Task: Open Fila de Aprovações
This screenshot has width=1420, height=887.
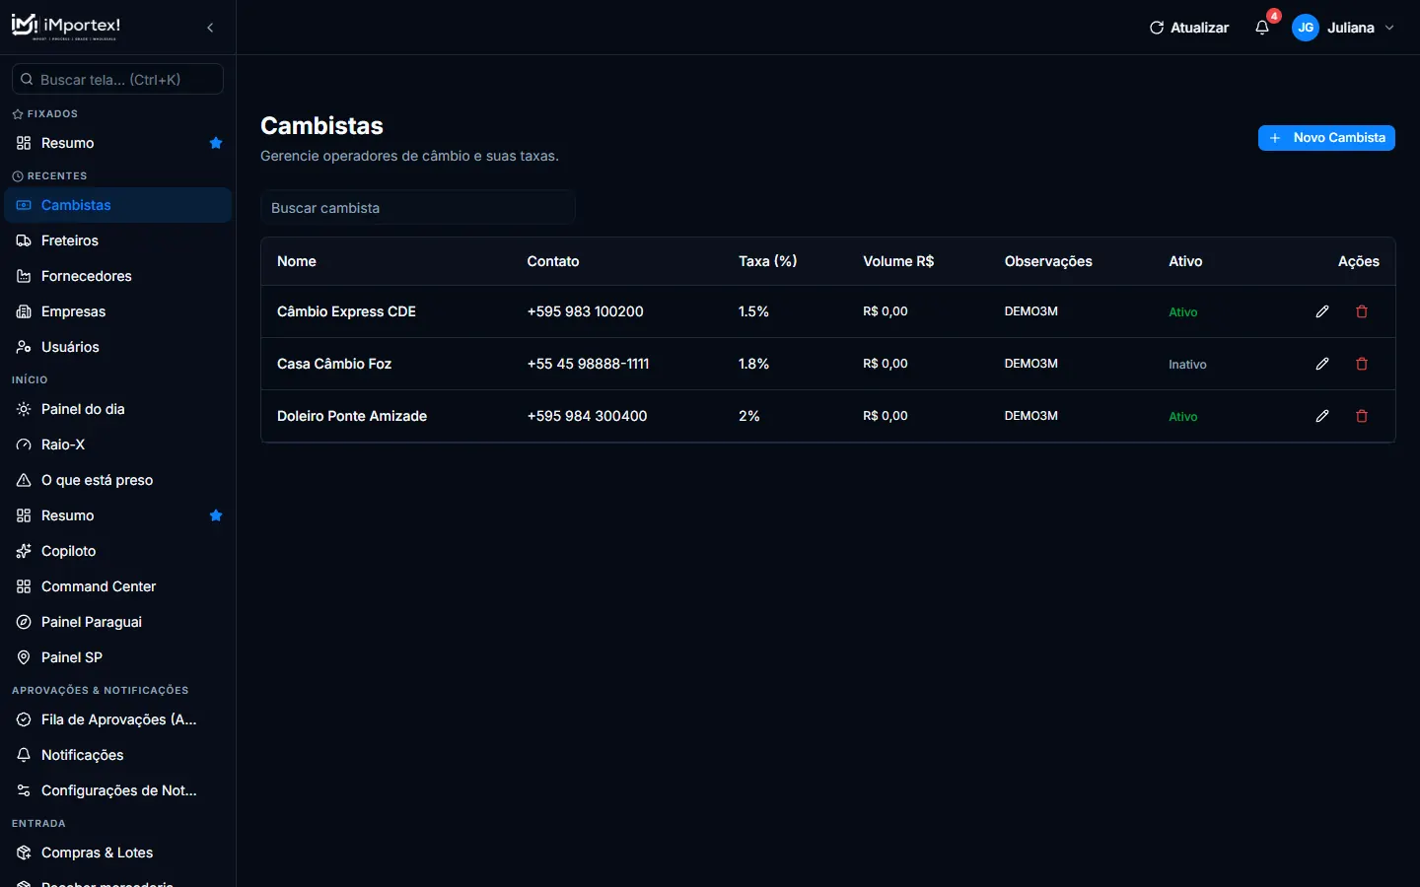Action: (x=118, y=719)
